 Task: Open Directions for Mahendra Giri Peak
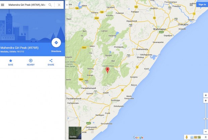56,43
